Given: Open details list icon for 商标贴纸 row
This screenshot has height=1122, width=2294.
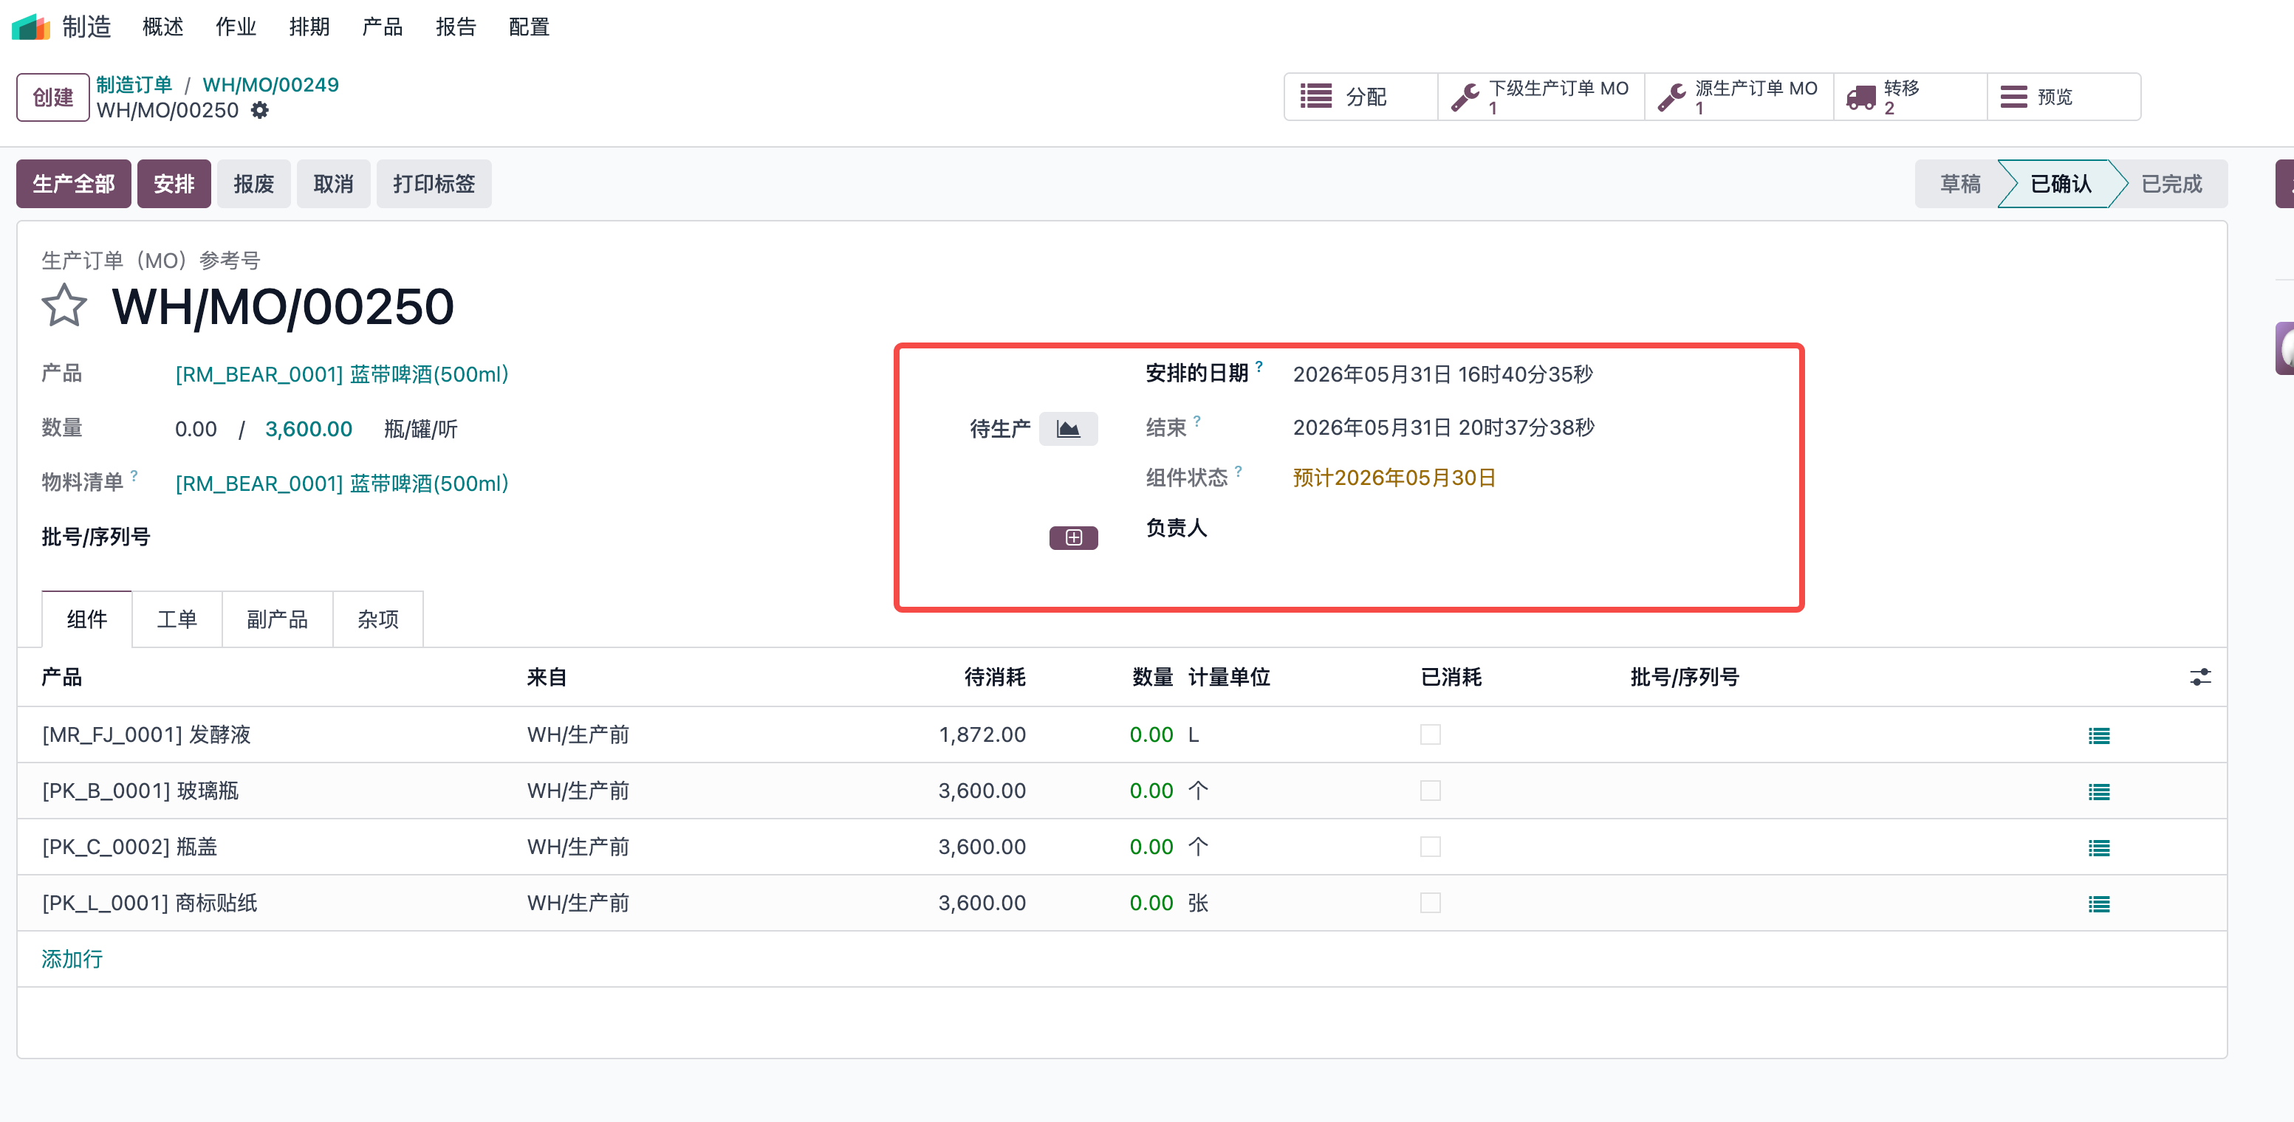Looking at the screenshot, I should tap(2099, 904).
